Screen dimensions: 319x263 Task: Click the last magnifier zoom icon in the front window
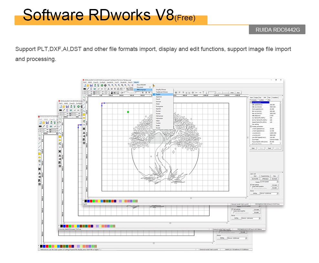129,85
